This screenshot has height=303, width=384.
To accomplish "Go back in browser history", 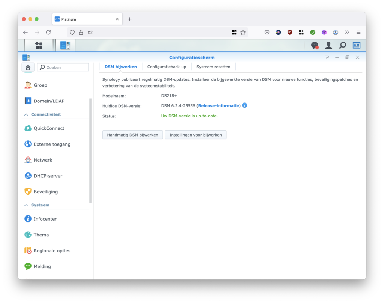I will click(x=25, y=32).
